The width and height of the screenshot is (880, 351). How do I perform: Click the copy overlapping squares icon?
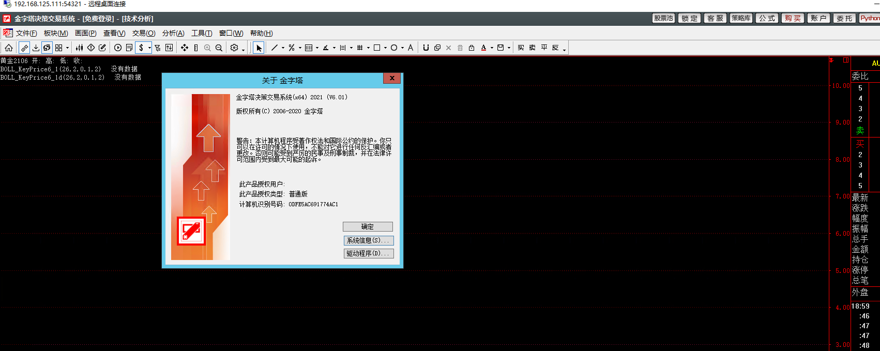[437, 48]
